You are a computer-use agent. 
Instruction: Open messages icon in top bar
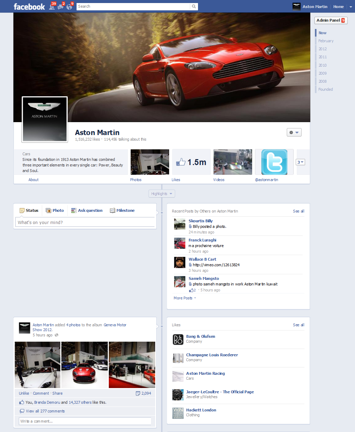[61, 7]
